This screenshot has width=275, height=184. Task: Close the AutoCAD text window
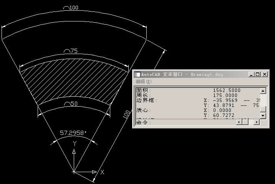(x=265, y=74)
